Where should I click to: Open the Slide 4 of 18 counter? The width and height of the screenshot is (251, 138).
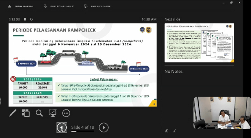[83, 127]
